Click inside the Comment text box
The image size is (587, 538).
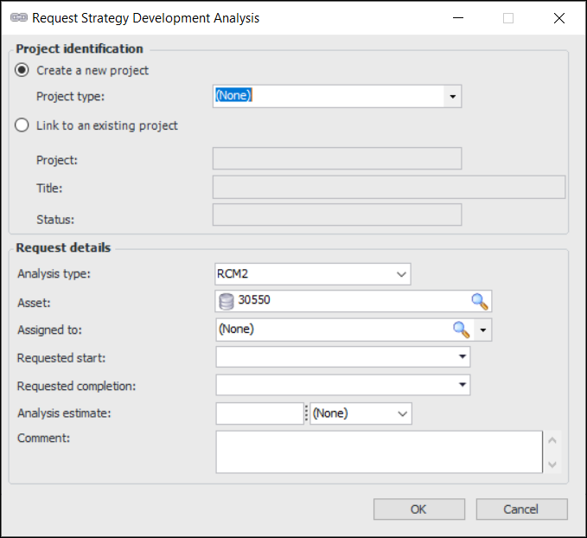(x=379, y=452)
